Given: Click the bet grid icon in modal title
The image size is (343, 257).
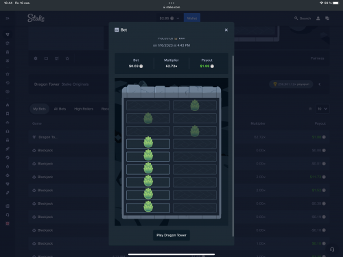Looking at the screenshot, I should [x=117, y=30].
